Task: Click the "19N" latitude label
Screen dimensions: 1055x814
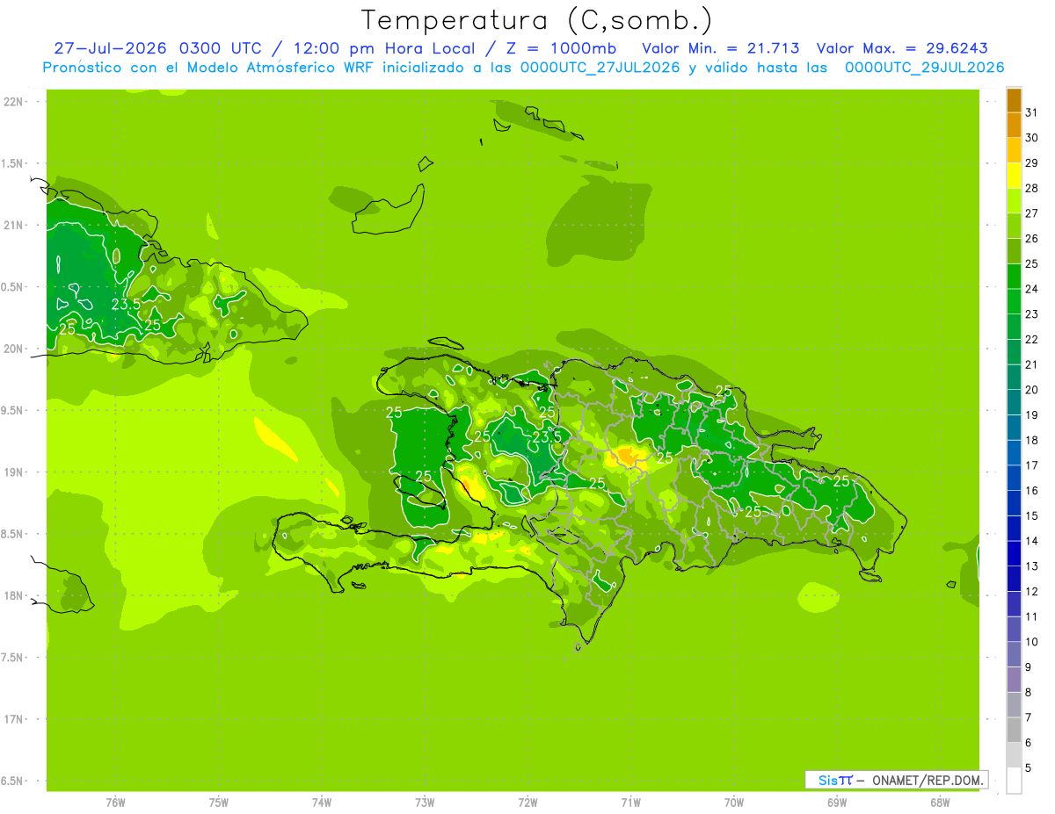Action: 12,472
